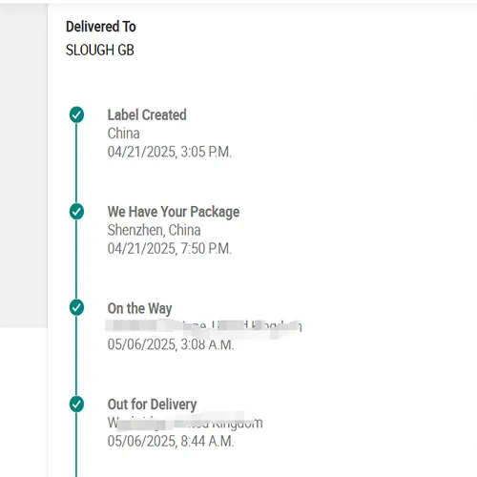The height and width of the screenshot is (477, 477).
Task: Click the 05/06/2025, 8:44 A.M. timestamp
Action: pos(171,442)
